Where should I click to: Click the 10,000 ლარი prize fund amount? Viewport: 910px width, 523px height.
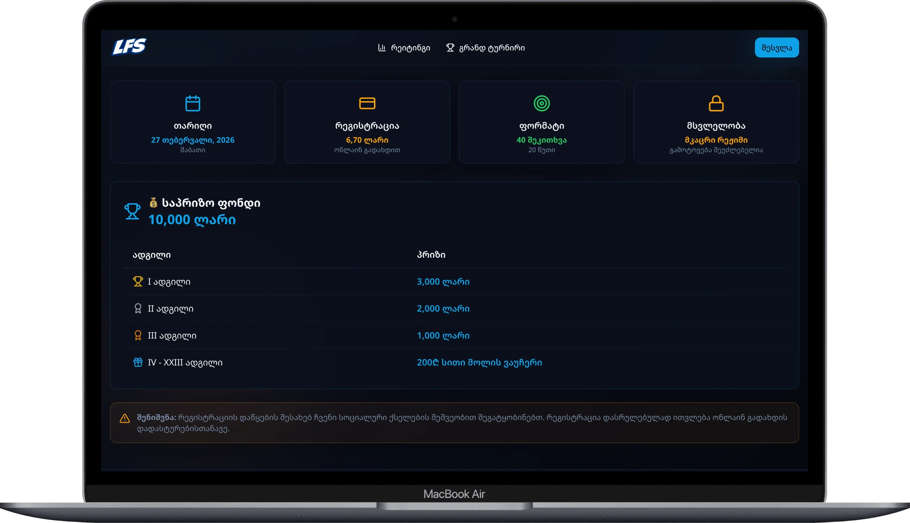pos(192,219)
